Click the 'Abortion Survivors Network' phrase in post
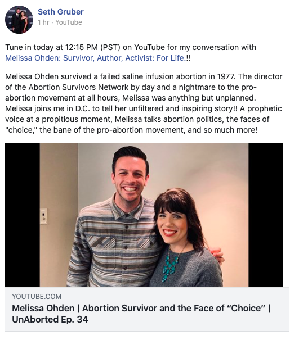The height and width of the screenshot is (340, 290). 78,87
